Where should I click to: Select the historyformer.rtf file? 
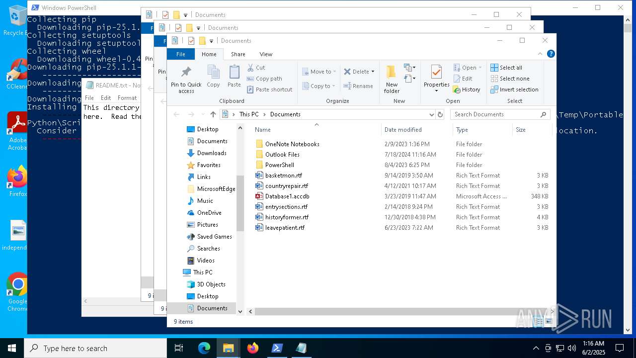[x=287, y=217]
